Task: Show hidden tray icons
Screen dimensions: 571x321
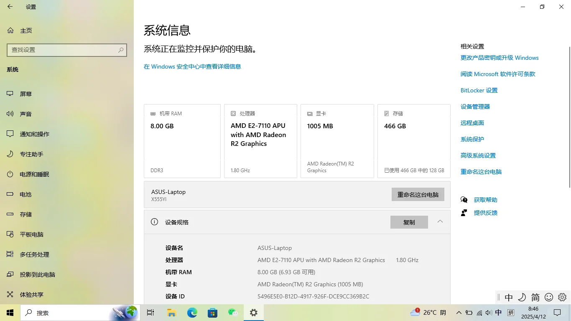Action: point(459,312)
